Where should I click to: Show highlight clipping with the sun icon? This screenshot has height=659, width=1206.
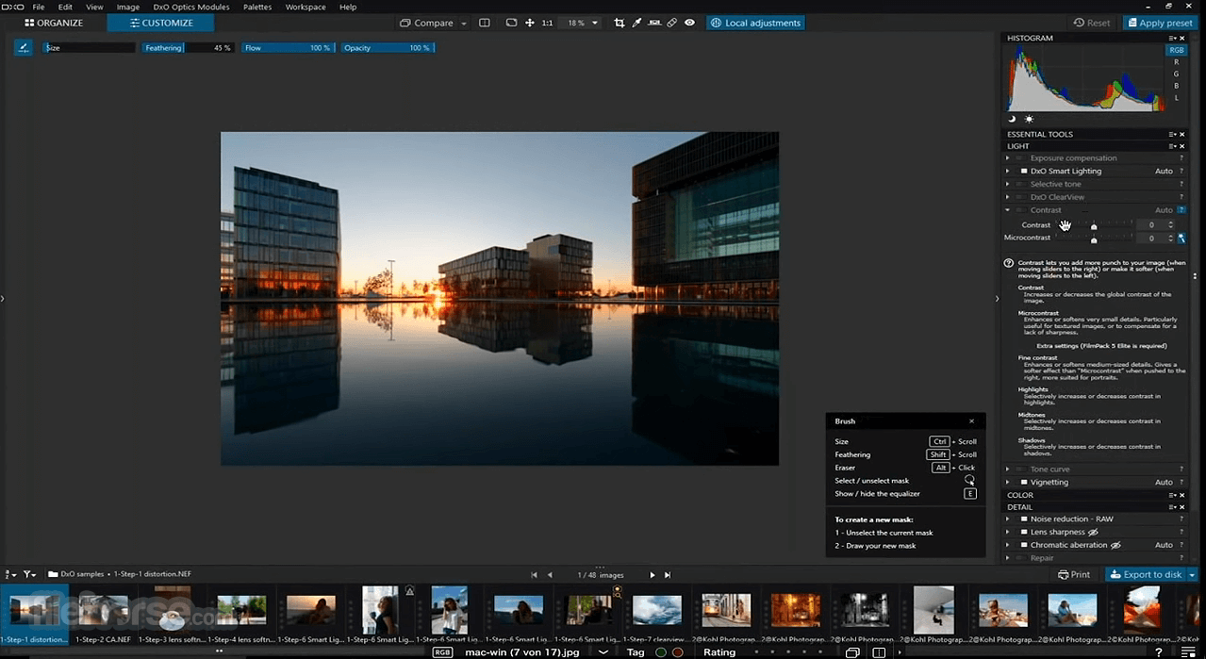(x=1028, y=119)
